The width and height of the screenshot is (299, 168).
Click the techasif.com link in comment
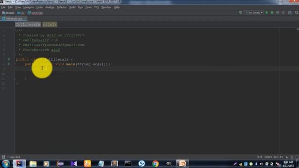[x=45, y=40]
